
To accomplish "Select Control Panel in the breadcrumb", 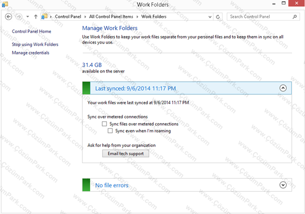I will point(68,17).
